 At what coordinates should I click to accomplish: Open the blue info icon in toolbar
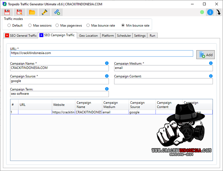(x=210, y=12)
